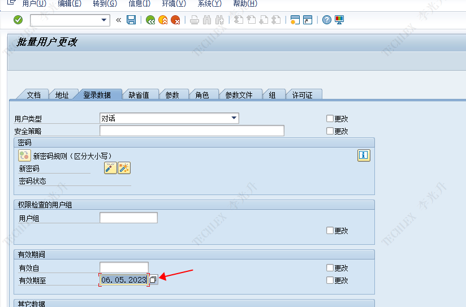
Task: Click the new password rules icon
Action: (24, 155)
